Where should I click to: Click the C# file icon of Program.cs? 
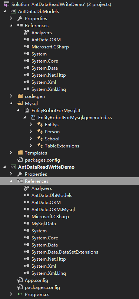click(x=20, y=294)
